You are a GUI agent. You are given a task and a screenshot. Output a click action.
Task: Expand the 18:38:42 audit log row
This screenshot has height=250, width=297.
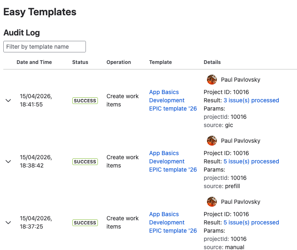pyautogui.click(x=8, y=161)
